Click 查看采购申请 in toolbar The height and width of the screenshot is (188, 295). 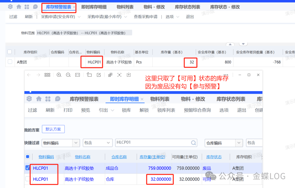146,17
